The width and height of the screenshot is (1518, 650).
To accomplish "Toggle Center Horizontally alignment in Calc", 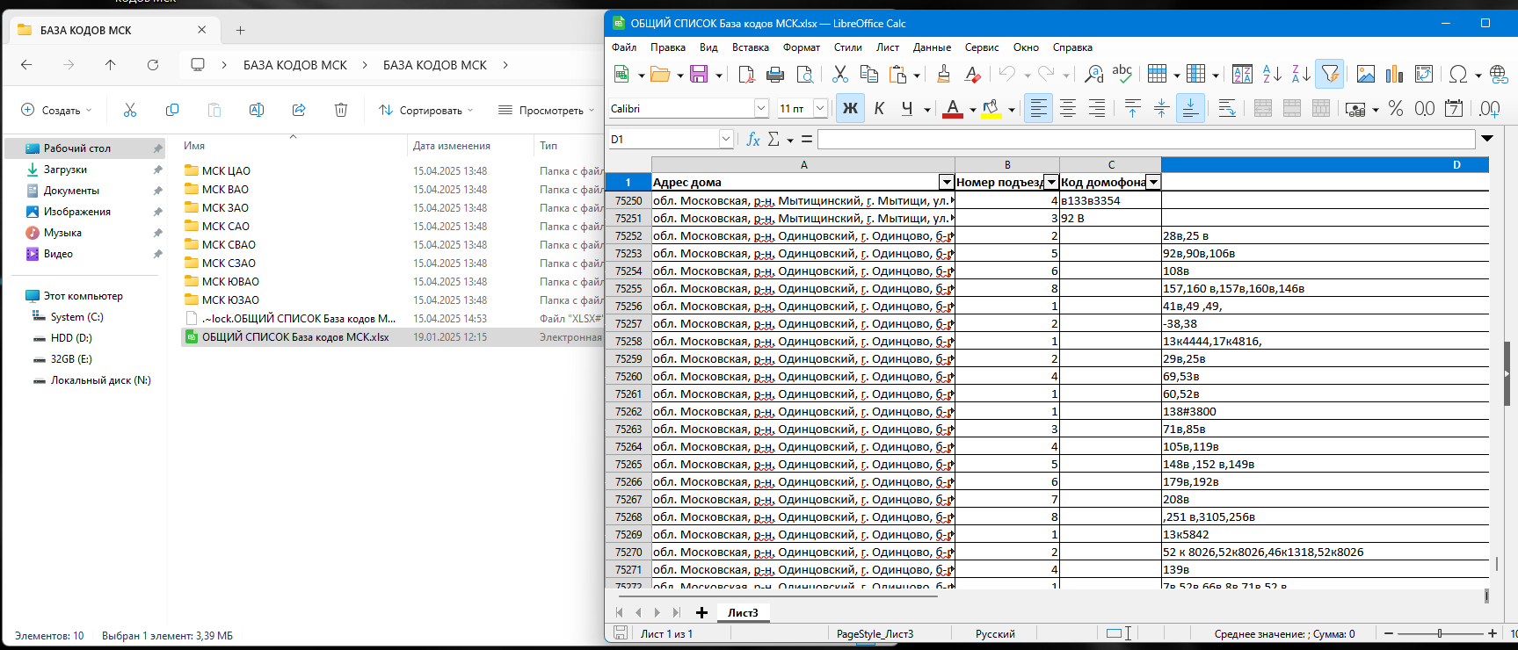I will pos(1068,108).
